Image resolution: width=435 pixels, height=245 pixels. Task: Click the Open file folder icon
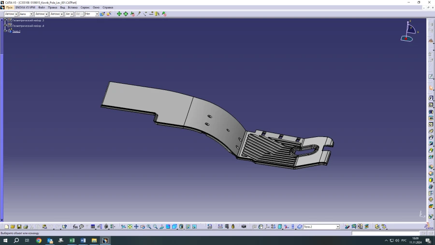(13, 227)
